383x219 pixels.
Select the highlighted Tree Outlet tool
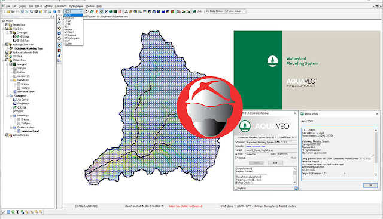coord(59,45)
